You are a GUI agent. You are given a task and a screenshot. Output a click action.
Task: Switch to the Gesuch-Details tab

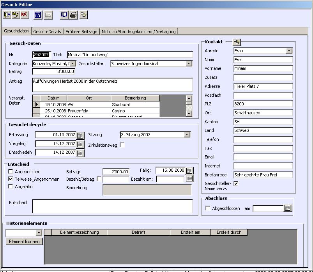pyautogui.click(x=47, y=32)
